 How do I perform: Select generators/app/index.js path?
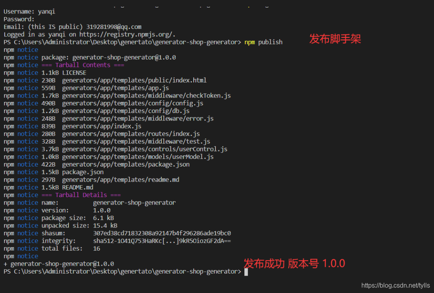click(x=102, y=126)
